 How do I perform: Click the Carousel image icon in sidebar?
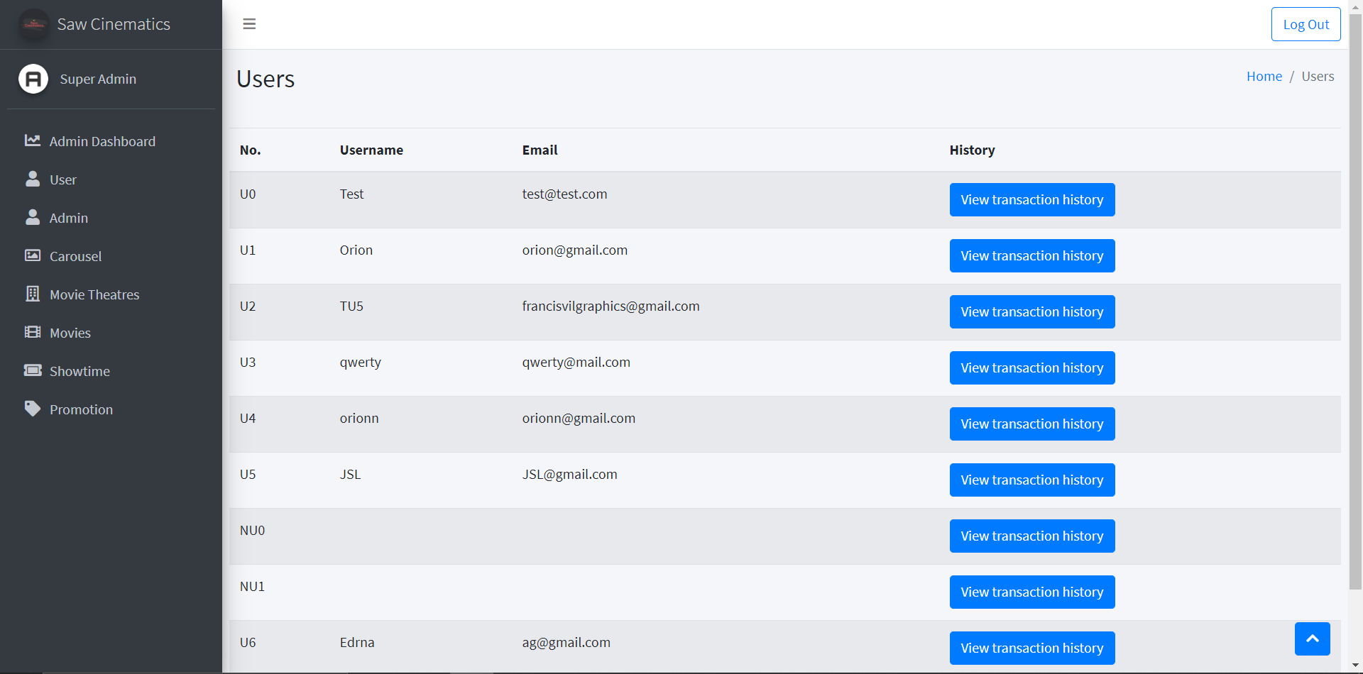33,255
